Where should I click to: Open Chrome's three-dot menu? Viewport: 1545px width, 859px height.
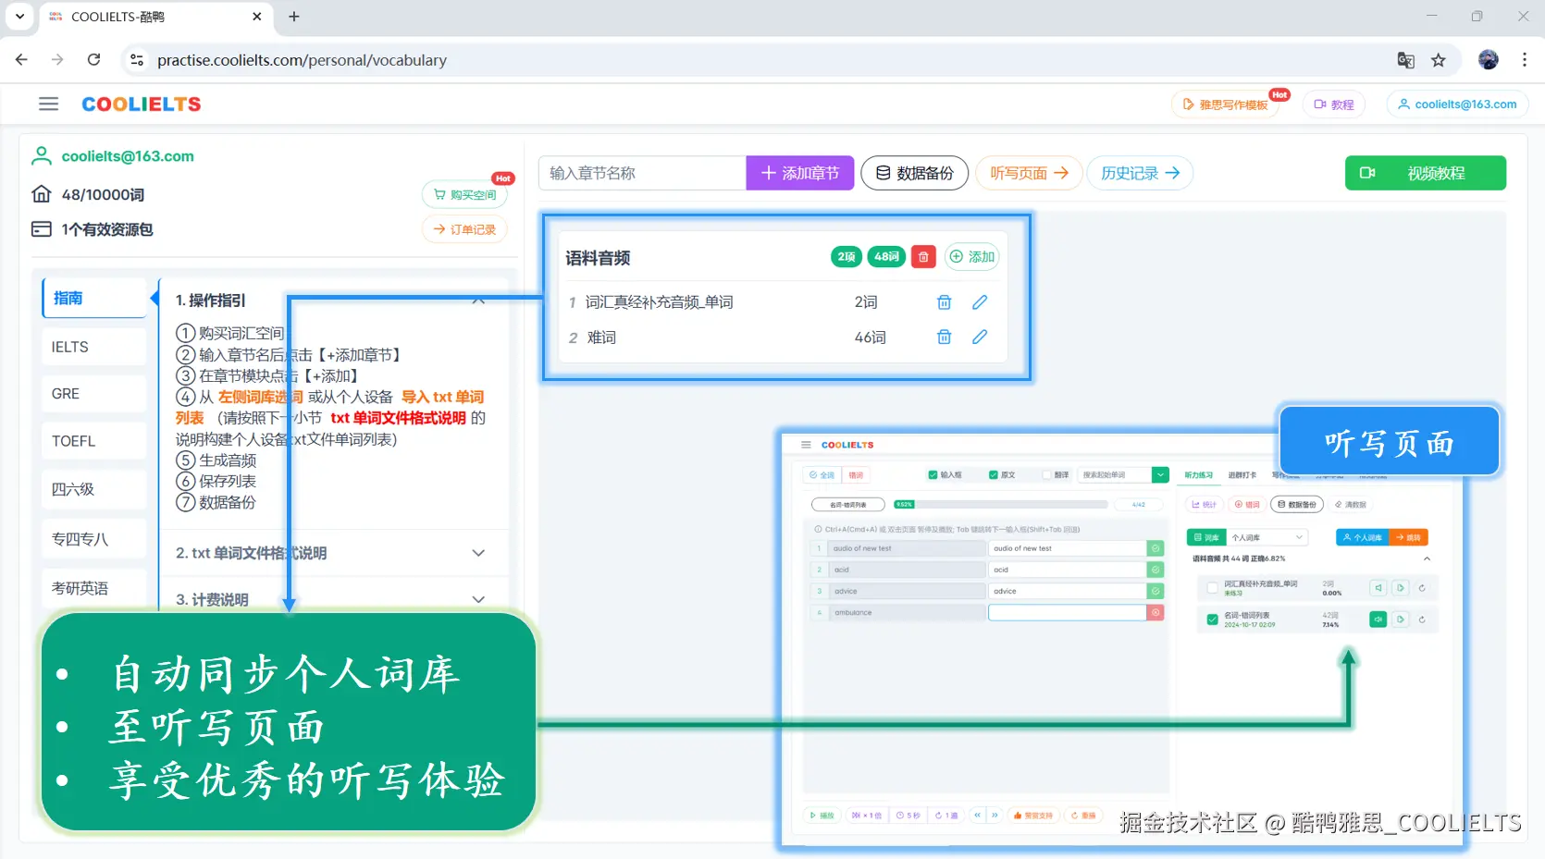point(1525,60)
